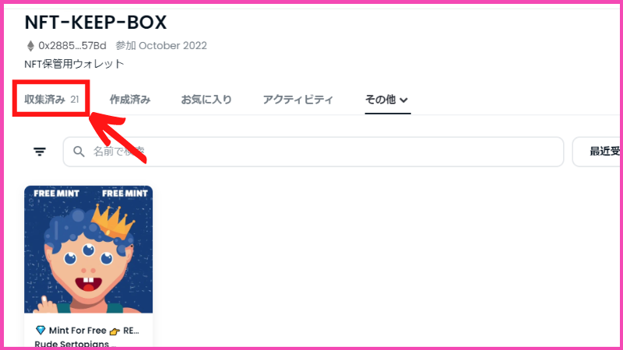Switch to the 収集済み tab
Screen dimensions: 623x350
click(51, 100)
